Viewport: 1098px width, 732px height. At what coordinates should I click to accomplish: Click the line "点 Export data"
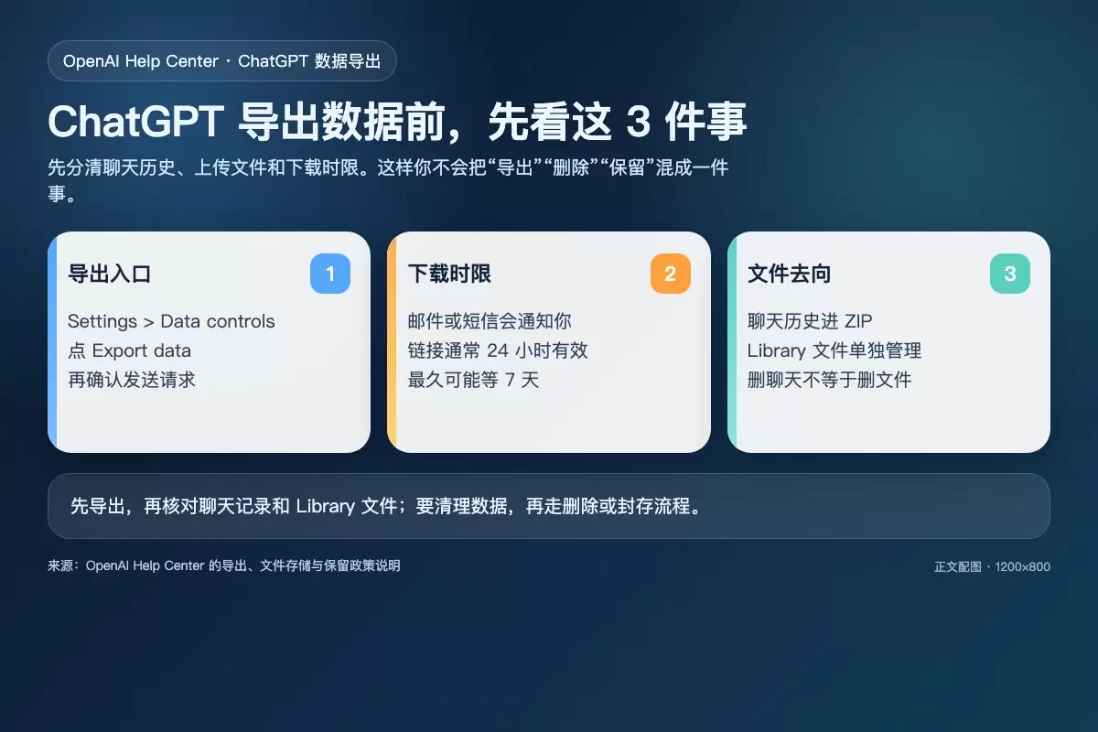[x=129, y=350]
